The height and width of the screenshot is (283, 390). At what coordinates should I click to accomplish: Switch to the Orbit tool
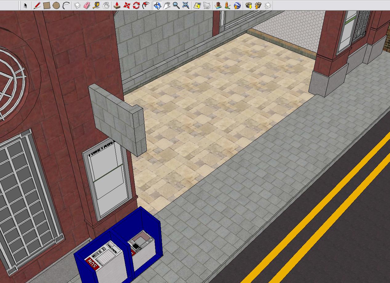[x=157, y=6]
